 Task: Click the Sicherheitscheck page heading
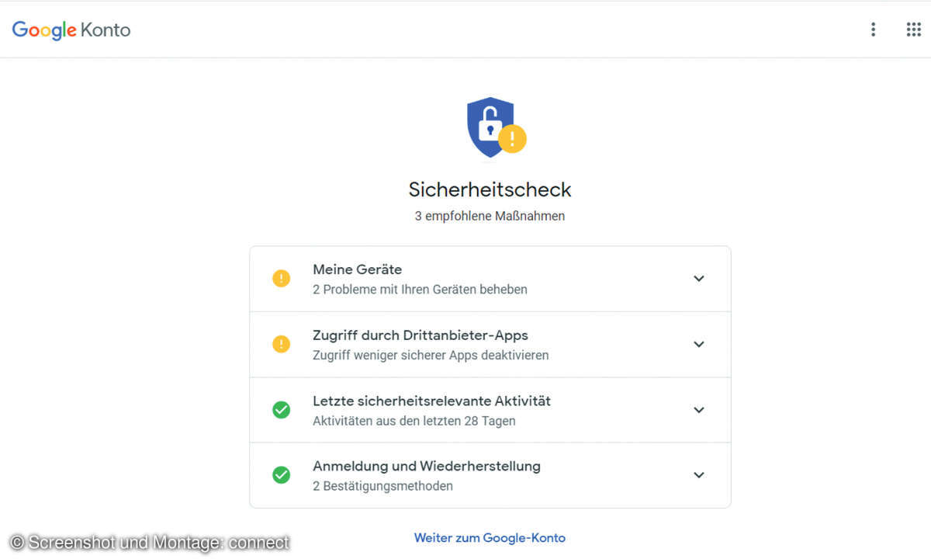click(x=490, y=189)
